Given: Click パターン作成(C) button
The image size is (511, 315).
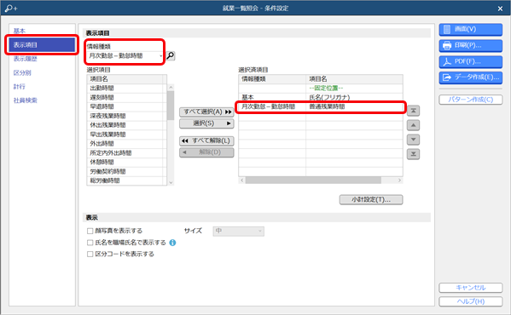Looking at the screenshot, I should coord(471,100).
